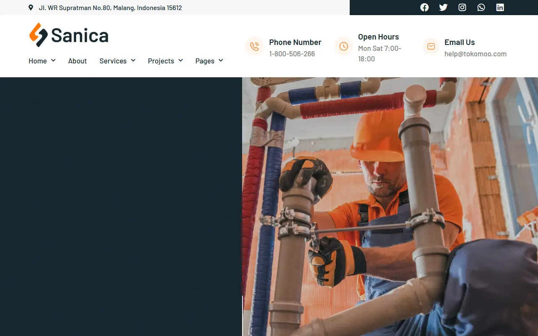The height and width of the screenshot is (336, 538).
Task: Click the Phone Number heading
Action: point(295,42)
